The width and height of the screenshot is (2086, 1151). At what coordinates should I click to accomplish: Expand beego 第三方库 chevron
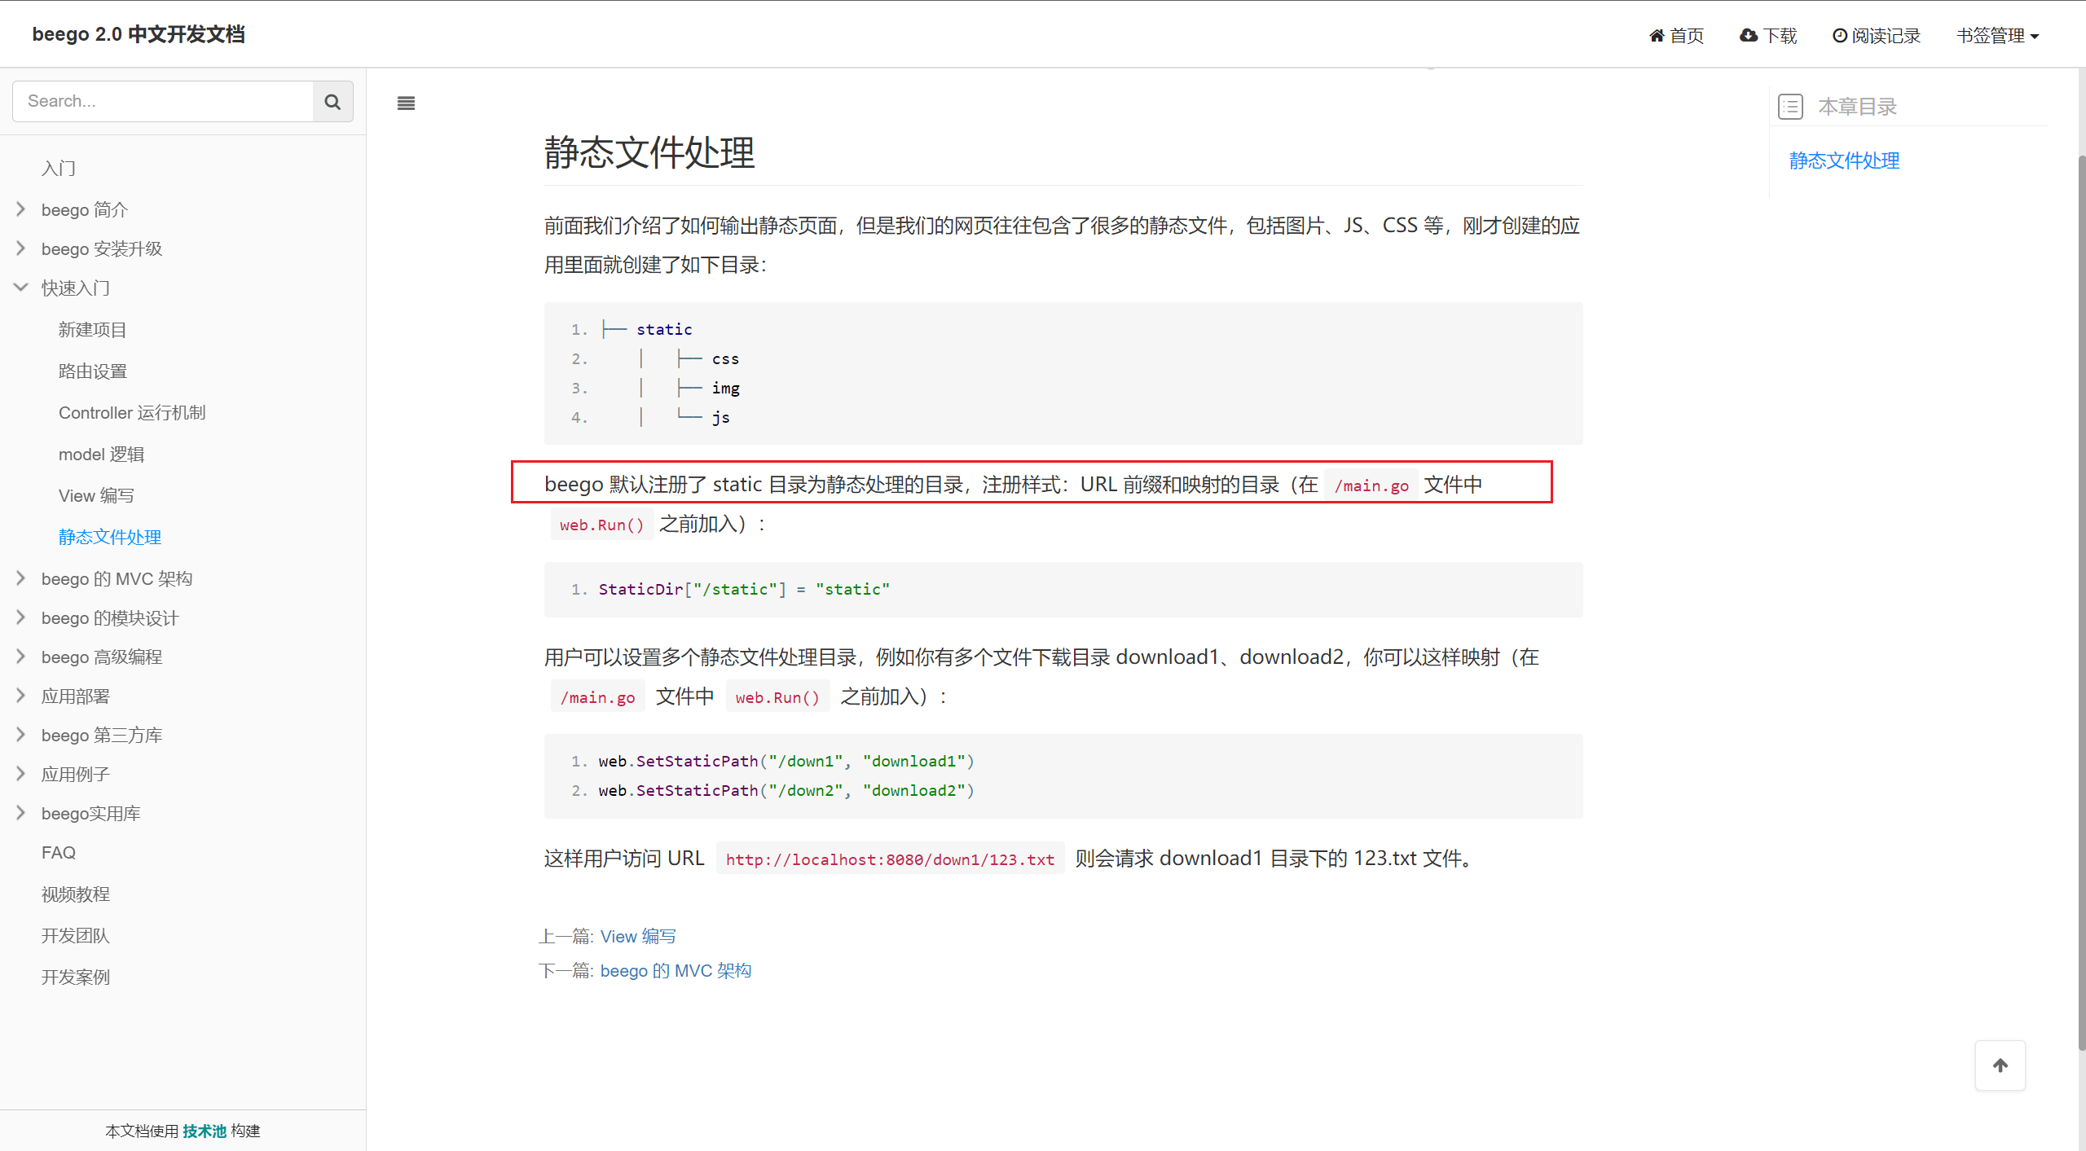tap(21, 735)
